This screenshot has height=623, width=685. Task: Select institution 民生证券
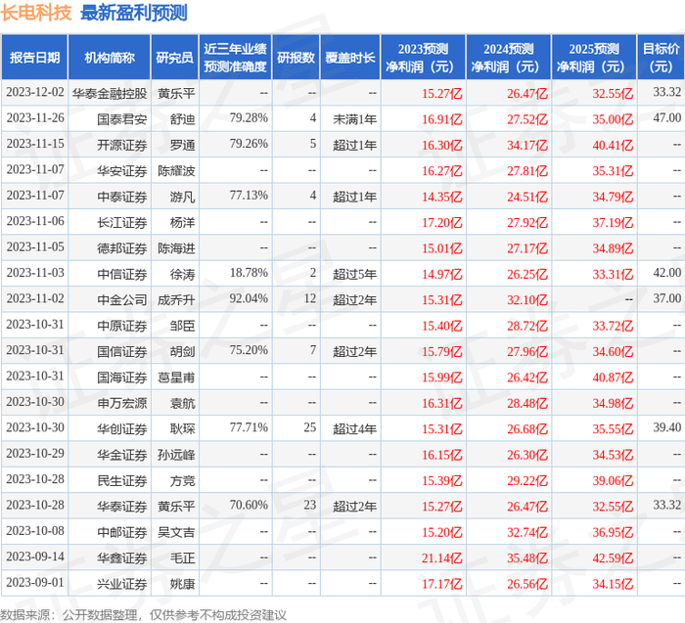(x=122, y=480)
